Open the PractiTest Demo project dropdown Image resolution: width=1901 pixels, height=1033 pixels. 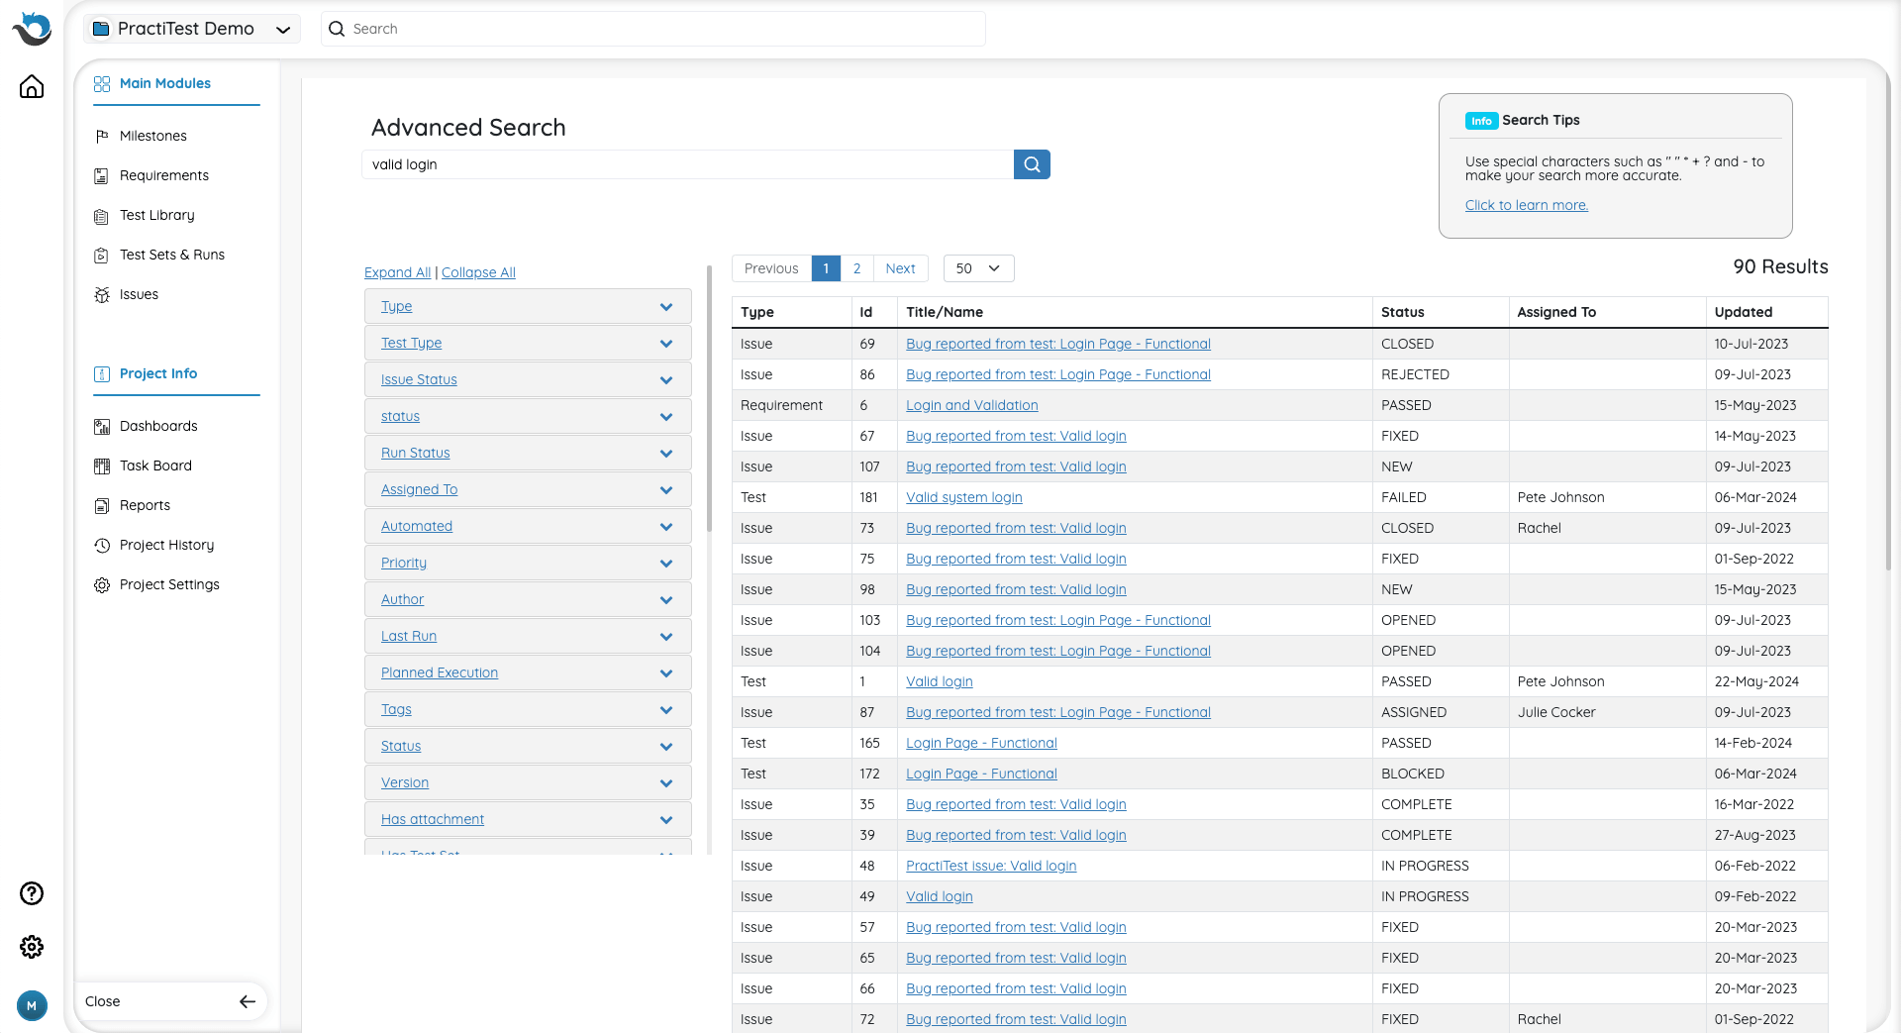192,29
